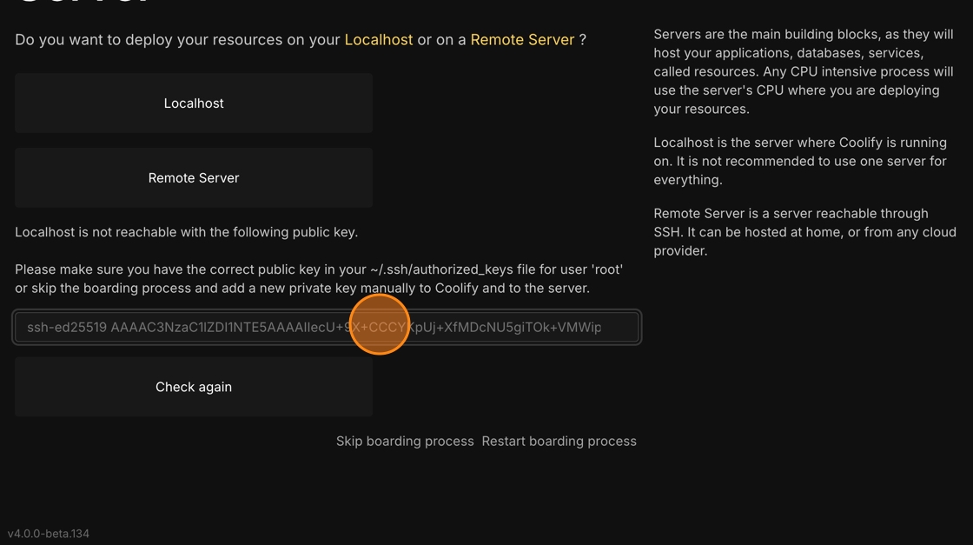Skip the boarding process
The width and height of the screenshot is (973, 545).
click(x=405, y=442)
